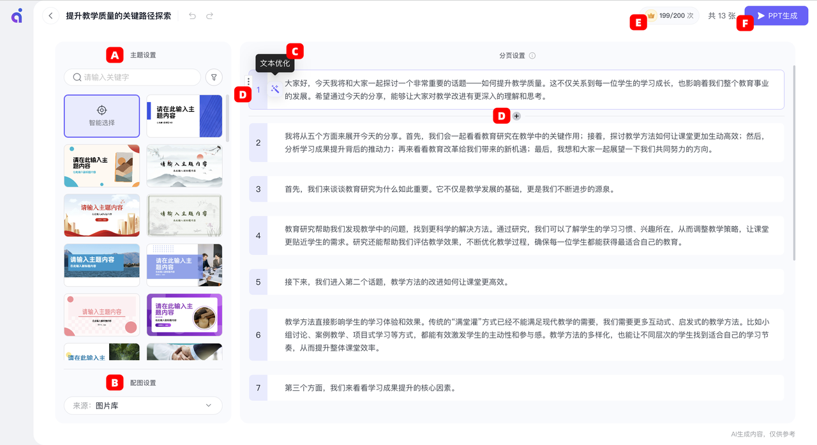This screenshot has height=445, width=817.
Task: Select the purple 请在此输入主题内容 template
Action: tap(184, 314)
